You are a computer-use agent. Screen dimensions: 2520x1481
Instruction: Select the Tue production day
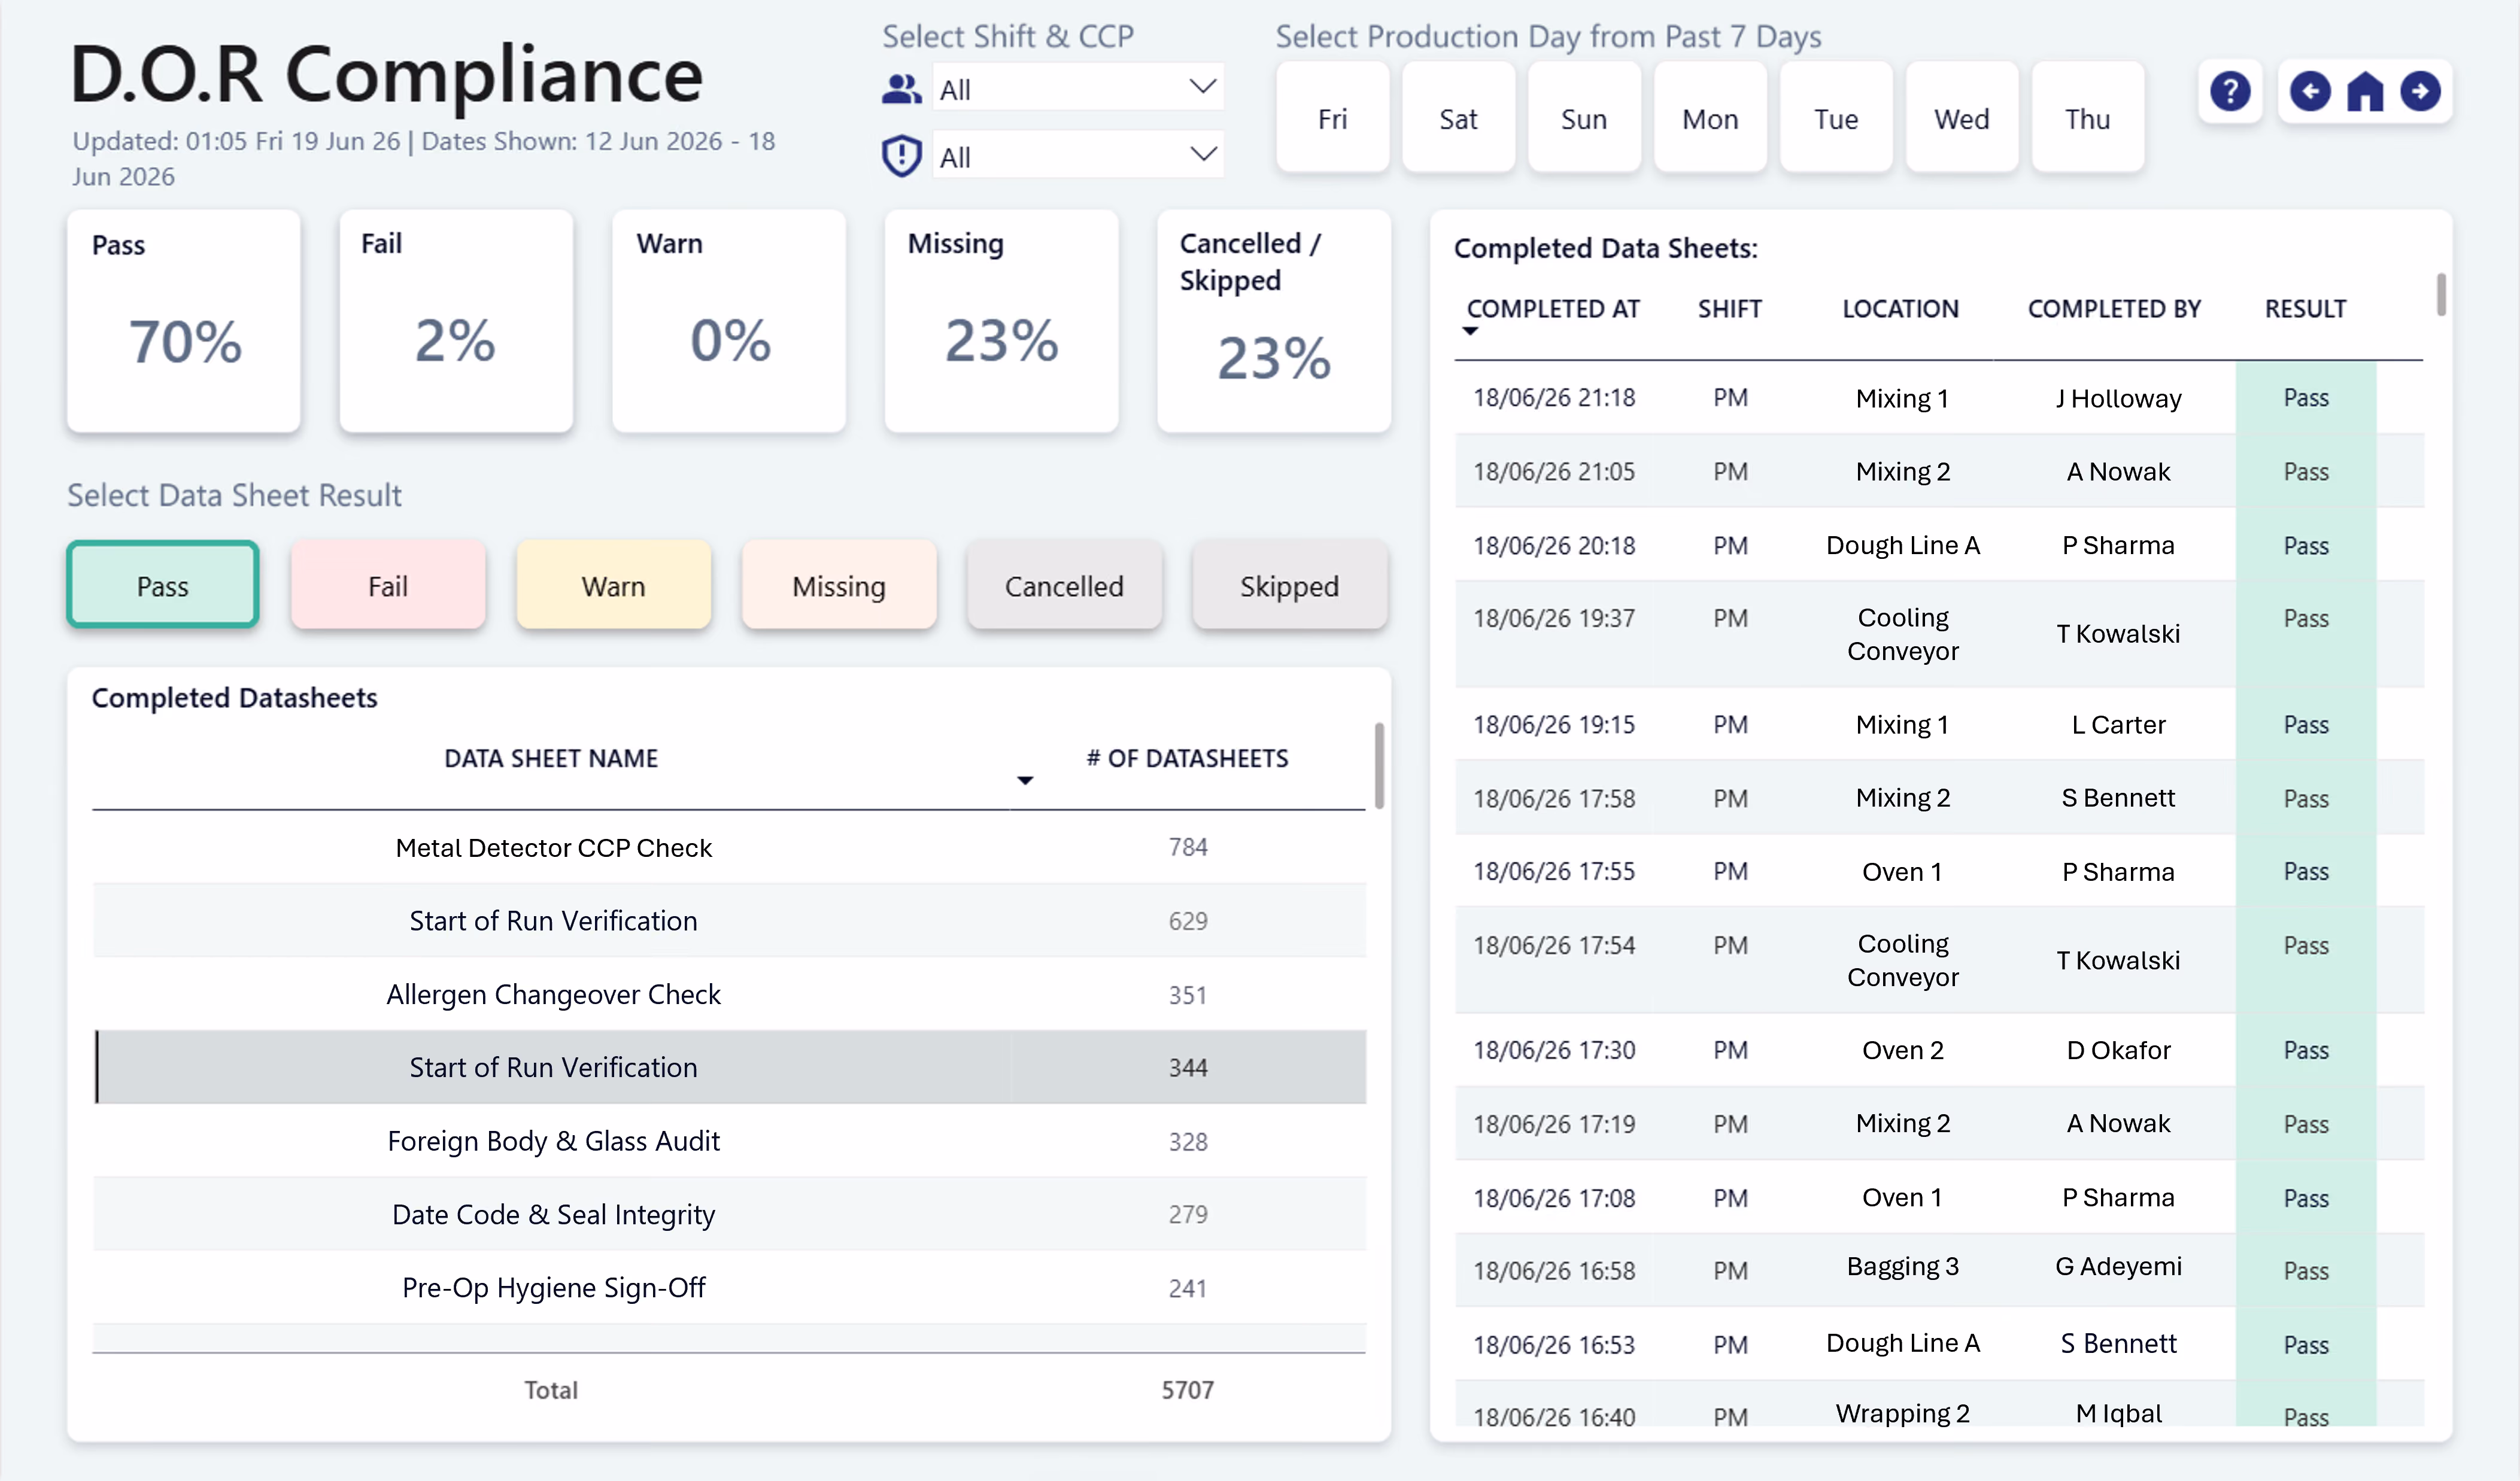(x=1836, y=118)
